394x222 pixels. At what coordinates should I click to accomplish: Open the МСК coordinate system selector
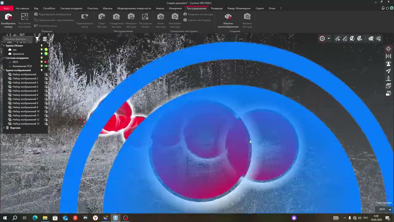[384, 209]
